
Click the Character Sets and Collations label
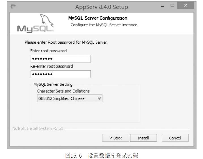tap(63, 91)
